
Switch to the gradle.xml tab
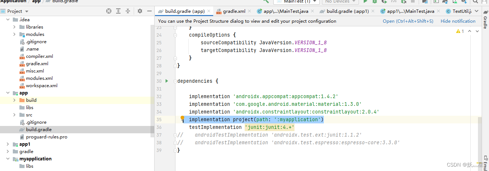click(x=234, y=11)
